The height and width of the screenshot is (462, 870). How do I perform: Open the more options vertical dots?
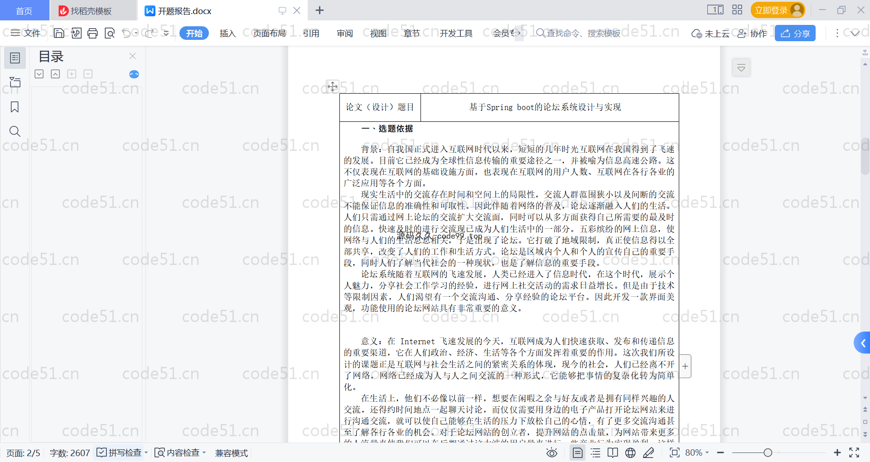point(837,33)
